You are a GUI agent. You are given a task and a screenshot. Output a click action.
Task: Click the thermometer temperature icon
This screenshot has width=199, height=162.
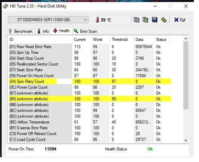click(97, 20)
